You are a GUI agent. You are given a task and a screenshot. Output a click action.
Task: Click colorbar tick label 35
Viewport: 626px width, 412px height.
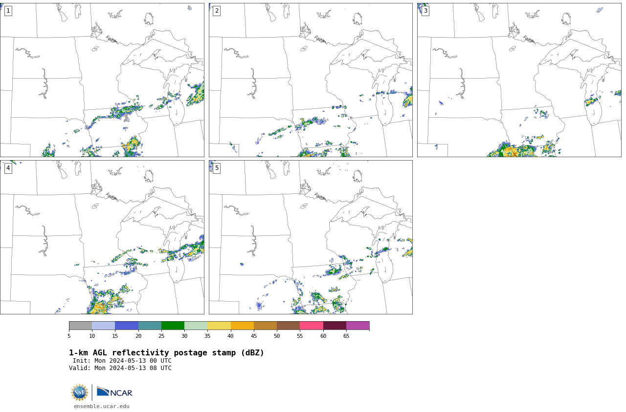tap(207, 336)
